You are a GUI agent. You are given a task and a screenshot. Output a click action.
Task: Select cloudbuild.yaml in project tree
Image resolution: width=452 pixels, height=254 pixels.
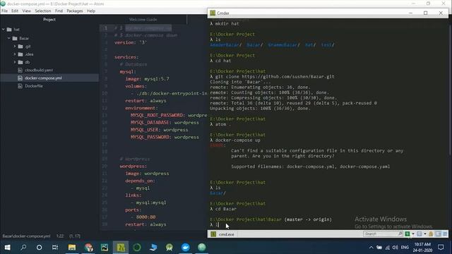[39, 70]
